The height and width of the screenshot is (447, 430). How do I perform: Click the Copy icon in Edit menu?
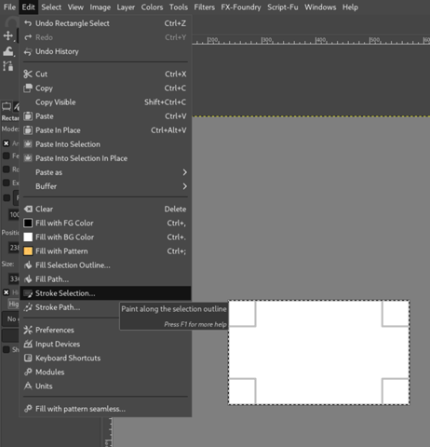(28, 88)
